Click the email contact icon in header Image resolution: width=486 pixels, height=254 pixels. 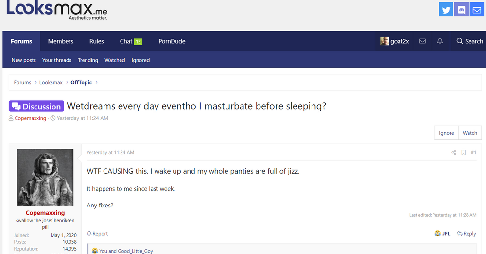pyautogui.click(x=477, y=10)
